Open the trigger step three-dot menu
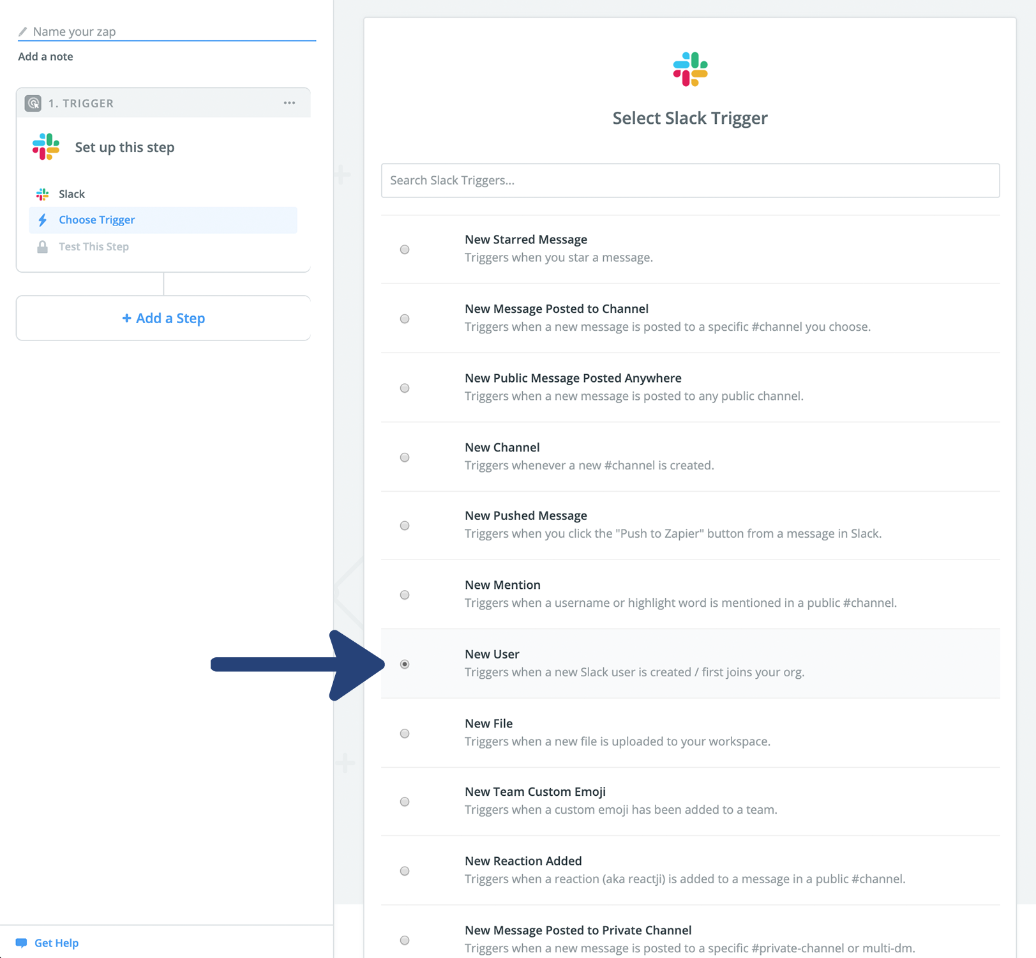Screen dimensions: 1036x958 click(x=290, y=103)
